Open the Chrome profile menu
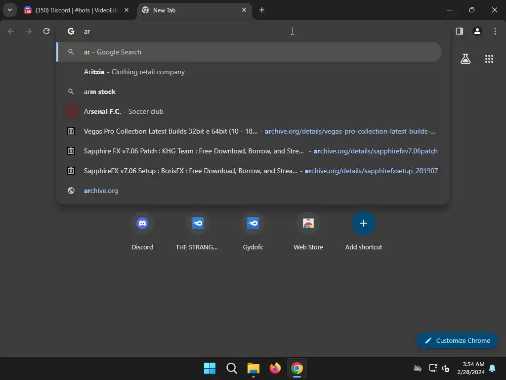This screenshot has height=380, width=506. pyautogui.click(x=477, y=31)
